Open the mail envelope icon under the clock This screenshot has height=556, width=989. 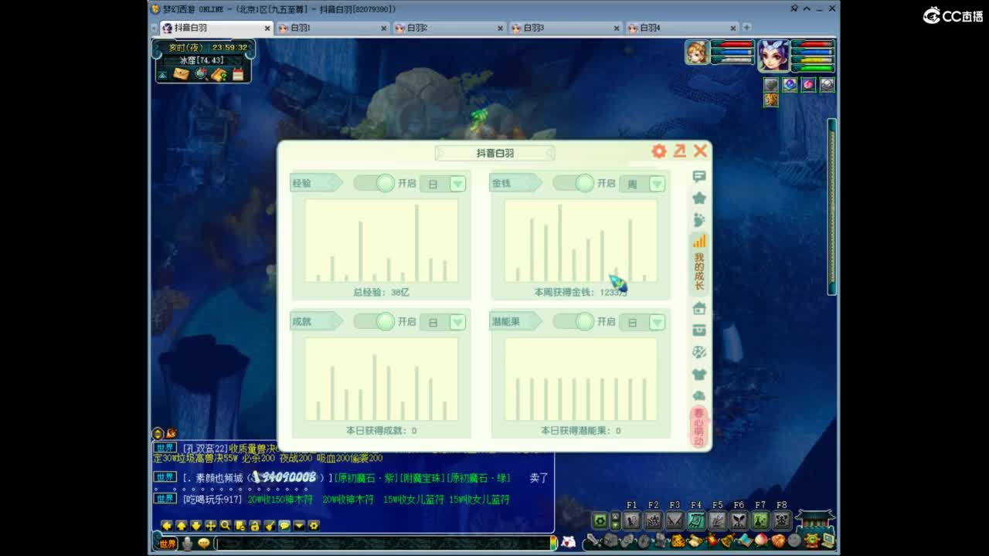[x=181, y=74]
